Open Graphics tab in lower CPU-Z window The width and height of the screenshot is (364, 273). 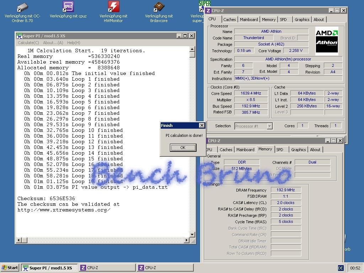[298, 150]
